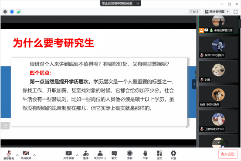This screenshot has width=241, height=161.
Task: Start recording the meeting
Action: 129,155
